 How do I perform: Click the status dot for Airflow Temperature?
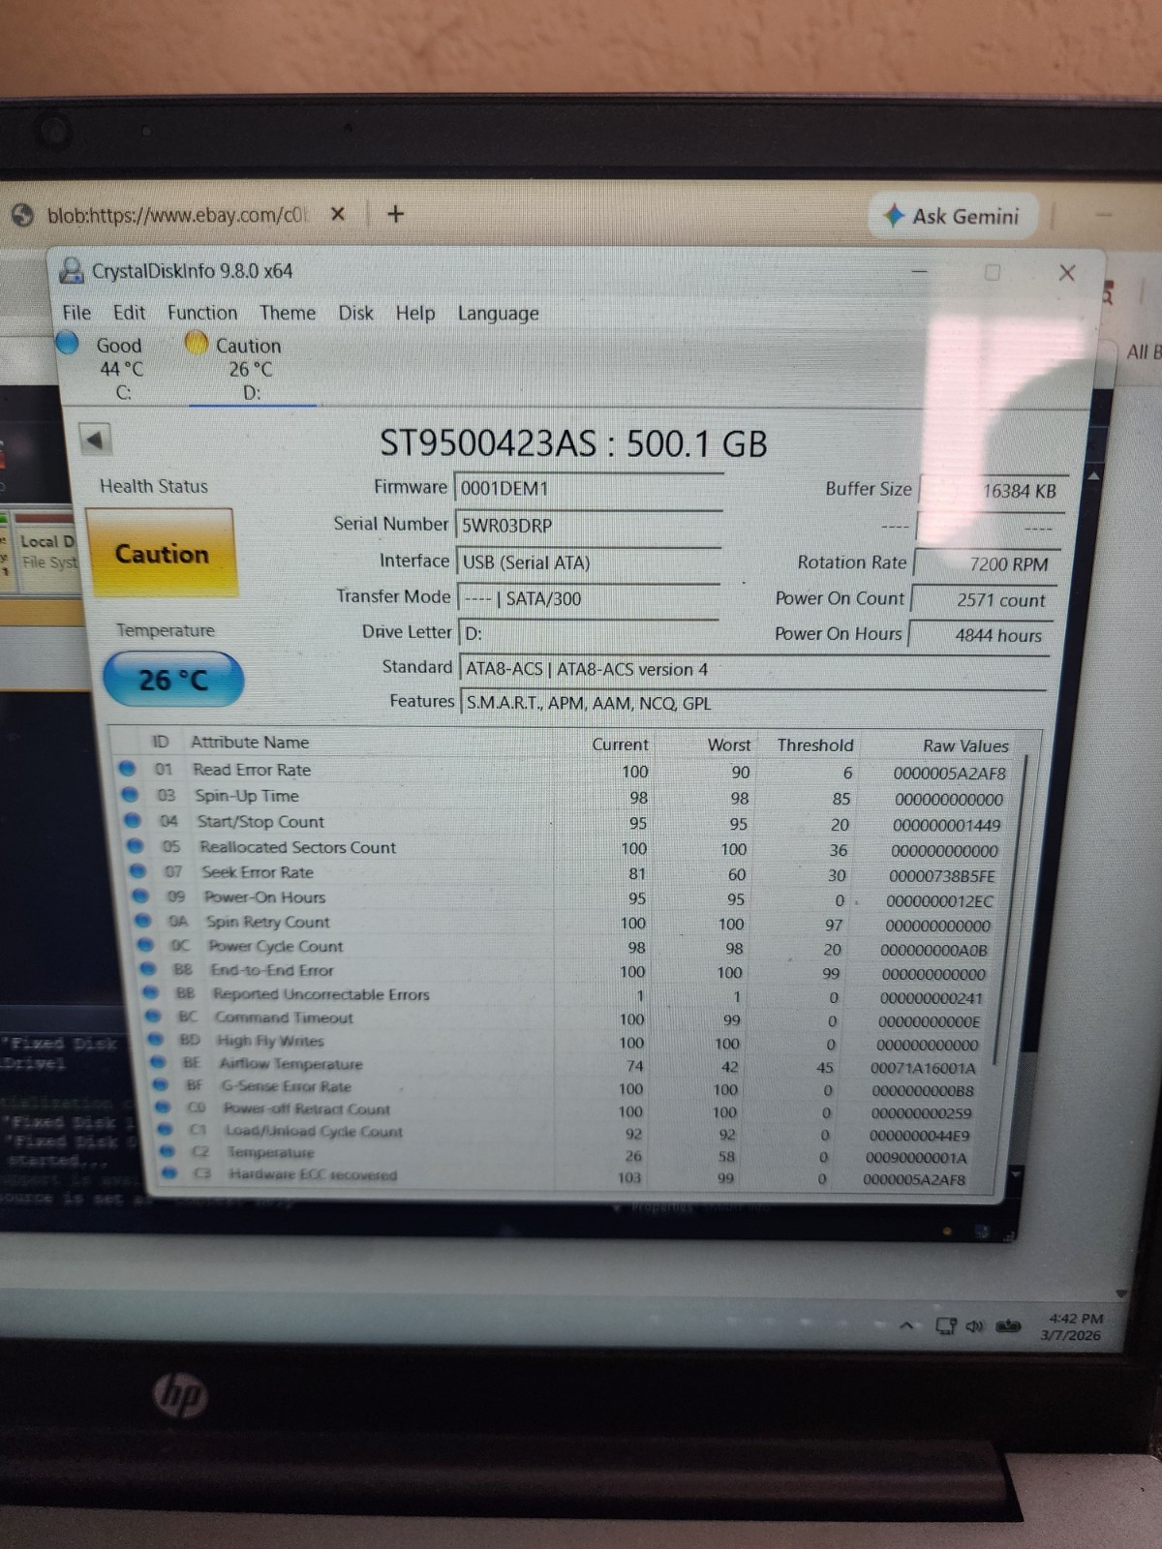click(x=159, y=1062)
